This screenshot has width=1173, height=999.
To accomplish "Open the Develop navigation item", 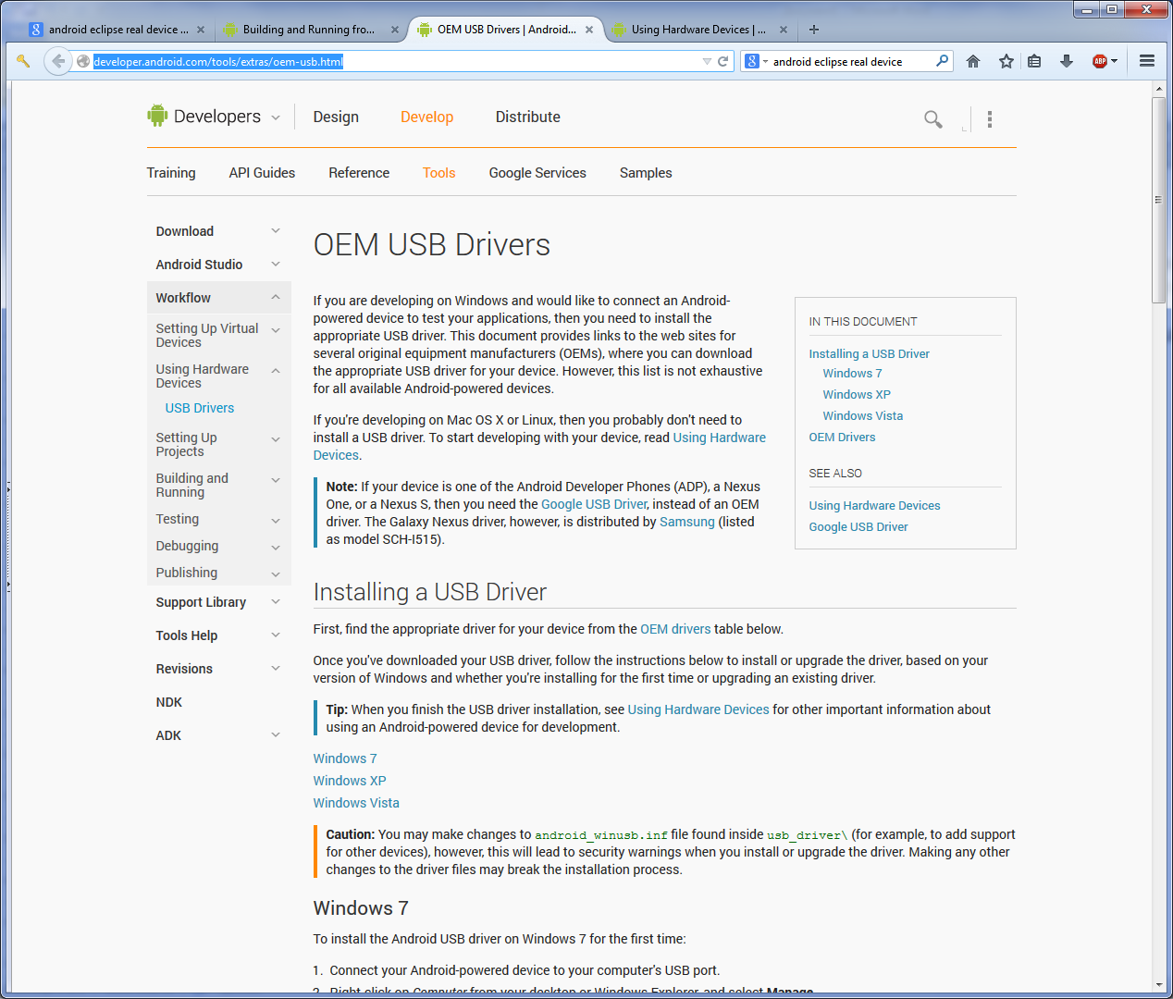I will tap(426, 117).
